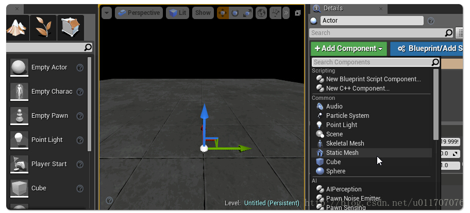Open help for Player Start
This screenshot has width=470, height=213.
[x=80, y=164]
